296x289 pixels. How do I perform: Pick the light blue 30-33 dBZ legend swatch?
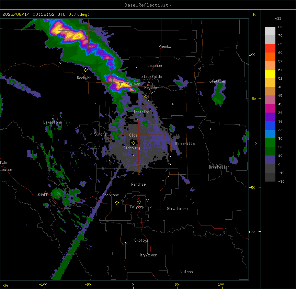point(270,134)
